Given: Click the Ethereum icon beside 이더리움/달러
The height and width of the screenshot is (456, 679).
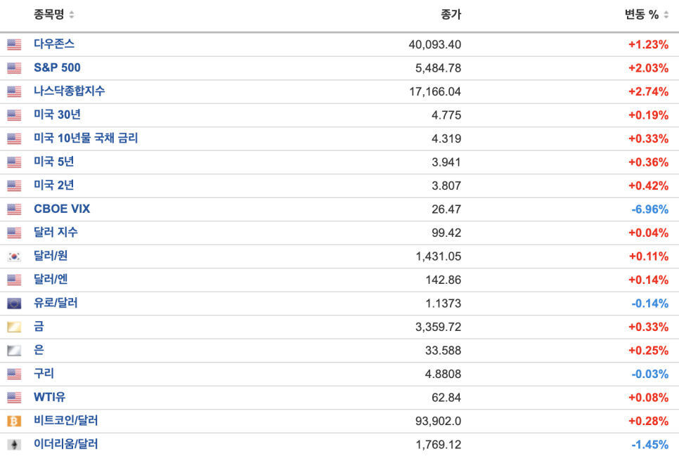Looking at the screenshot, I should tap(14, 445).
